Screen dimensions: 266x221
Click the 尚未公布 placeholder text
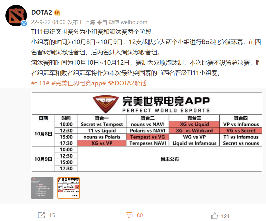click(x=170, y=159)
